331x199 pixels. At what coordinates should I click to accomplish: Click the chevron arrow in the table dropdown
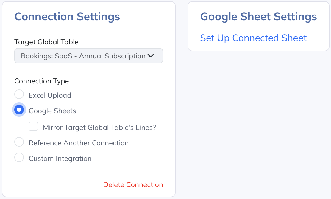pos(151,56)
